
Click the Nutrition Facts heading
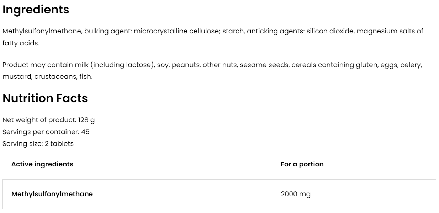[45, 98]
